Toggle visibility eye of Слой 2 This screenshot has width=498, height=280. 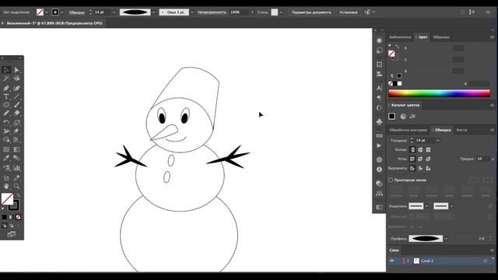pos(391,261)
